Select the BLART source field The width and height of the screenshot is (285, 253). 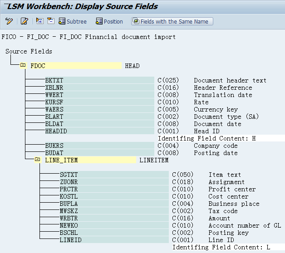point(99,117)
